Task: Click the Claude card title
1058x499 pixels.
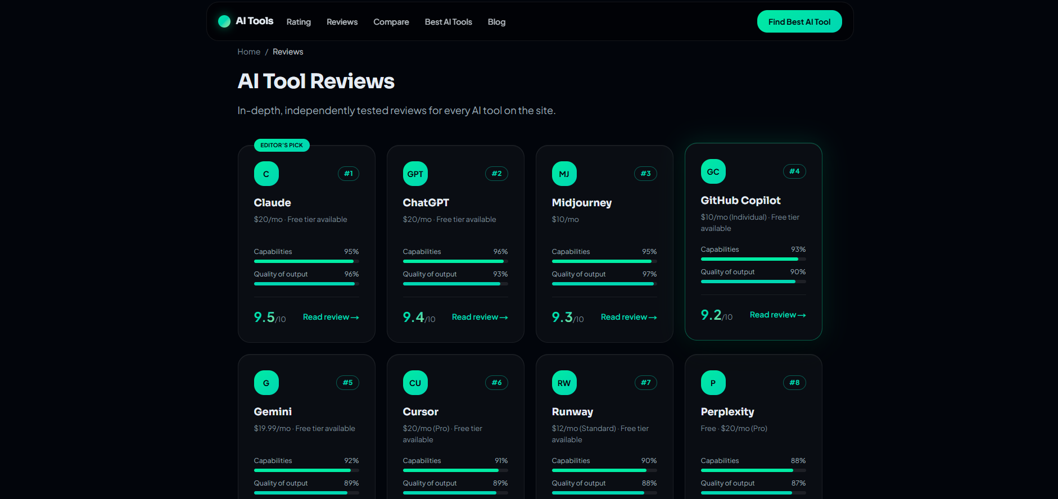Action: pos(273,202)
